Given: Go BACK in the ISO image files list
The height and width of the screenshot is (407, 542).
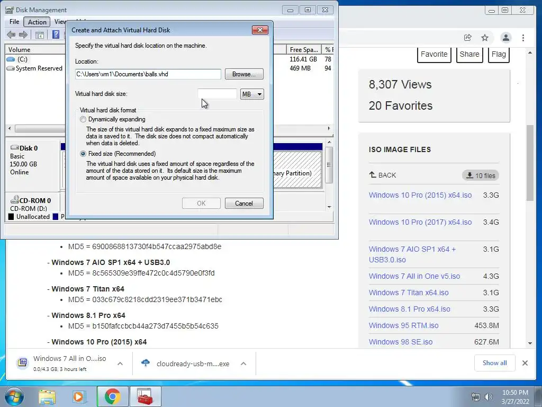Looking at the screenshot, I should [x=382, y=175].
